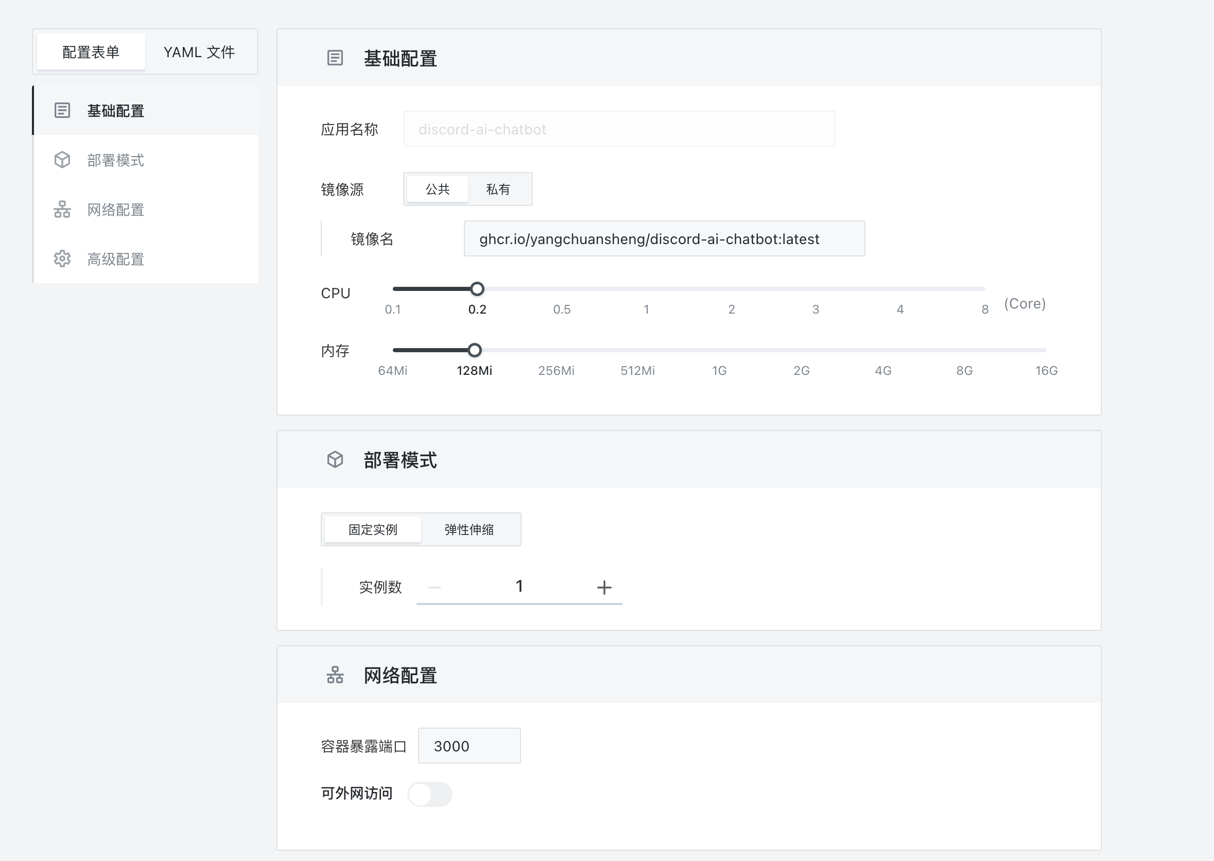This screenshot has height=861, width=1214.
Task: Select 弹性伸缩 deployment mode
Action: pyautogui.click(x=469, y=529)
